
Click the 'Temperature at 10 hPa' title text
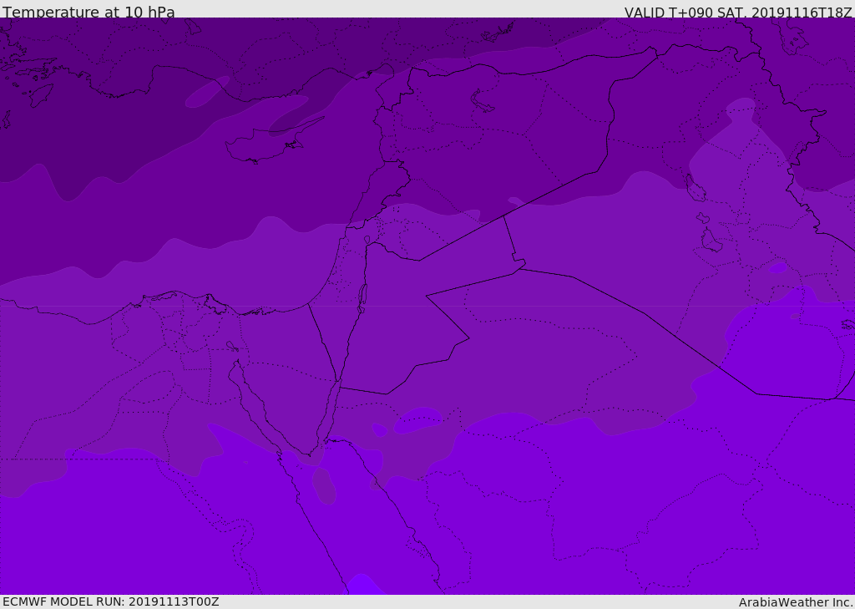pyautogui.click(x=89, y=12)
